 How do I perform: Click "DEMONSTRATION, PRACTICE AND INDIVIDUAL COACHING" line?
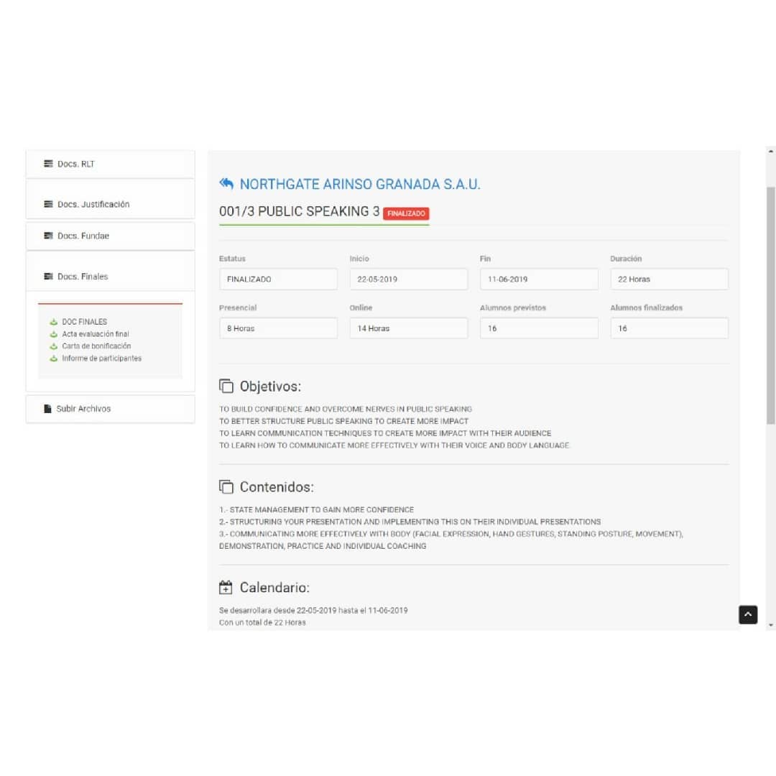pyautogui.click(x=323, y=546)
